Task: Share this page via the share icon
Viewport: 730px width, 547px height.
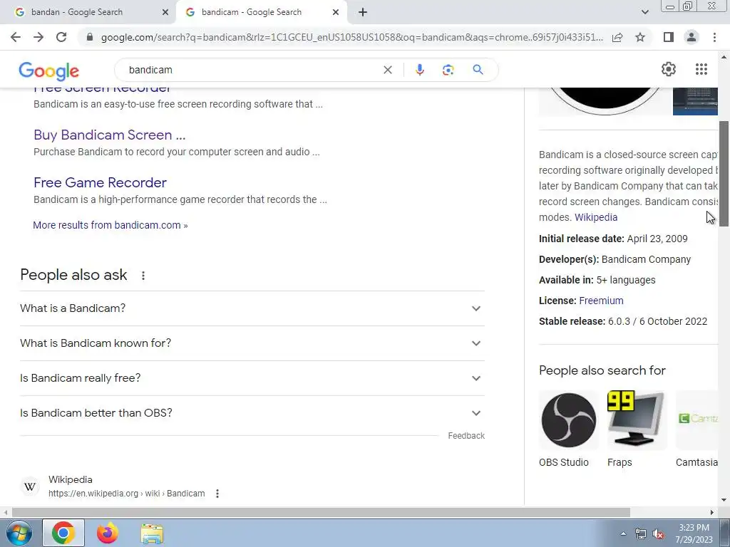Action: click(617, 37)
